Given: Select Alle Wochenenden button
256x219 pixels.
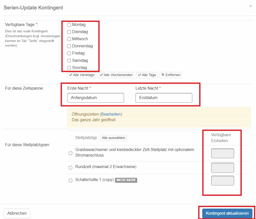Looking at the screenshot, I should coord(116,75).
